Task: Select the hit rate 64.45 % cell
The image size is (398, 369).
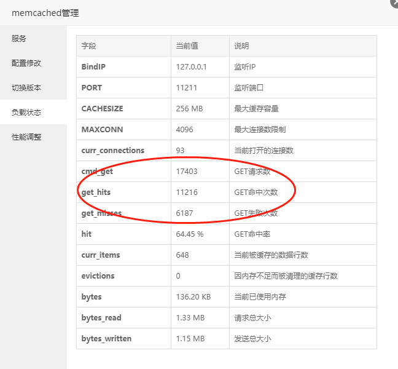Action: click(189, 234)
